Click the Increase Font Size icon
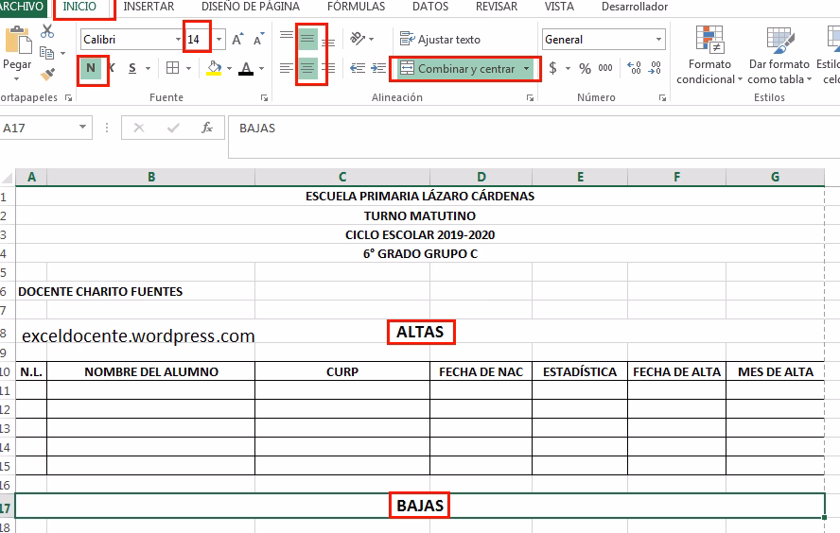Viewport: 840px width, 533px height. 237,40
